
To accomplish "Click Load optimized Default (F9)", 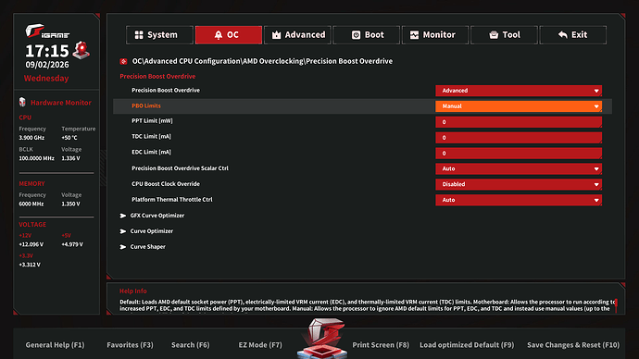I will tap(467, 345).
